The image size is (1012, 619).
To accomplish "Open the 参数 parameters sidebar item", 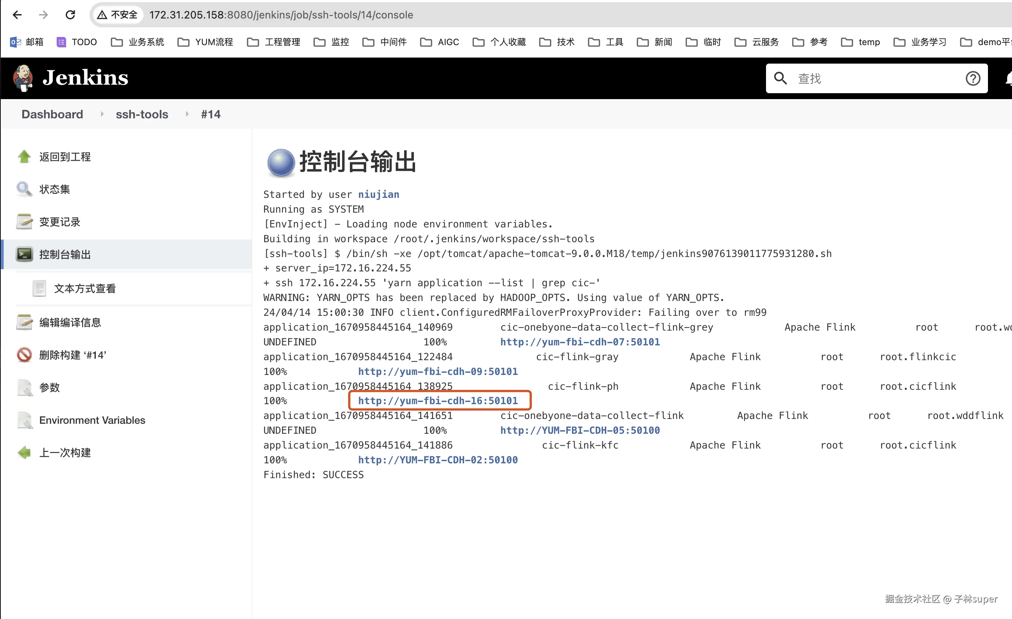I will [49, 387].
